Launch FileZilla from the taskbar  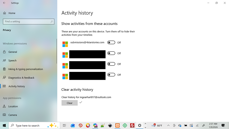(x=132, y=125)
